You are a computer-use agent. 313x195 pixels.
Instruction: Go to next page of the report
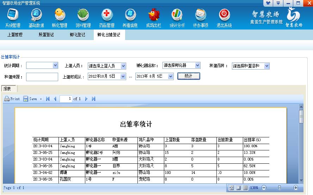(x=86, y=99)
